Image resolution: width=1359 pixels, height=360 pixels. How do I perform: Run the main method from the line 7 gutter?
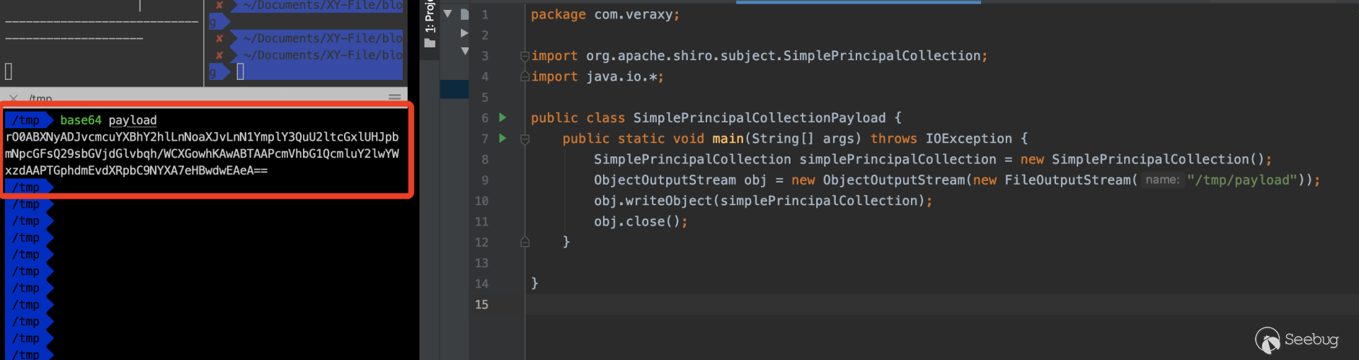[503, 138]
